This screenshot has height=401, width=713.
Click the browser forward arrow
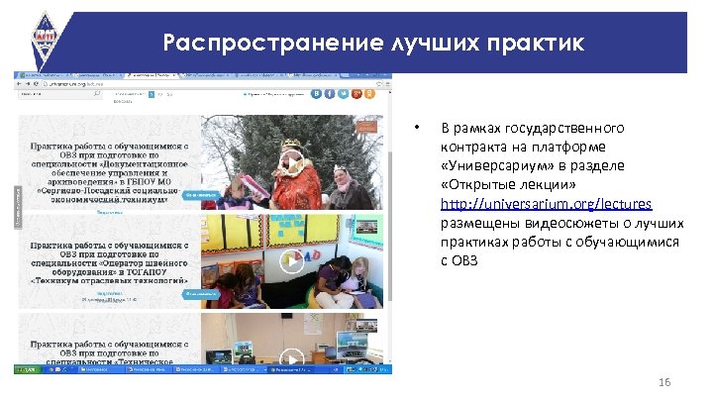[28, 84]
